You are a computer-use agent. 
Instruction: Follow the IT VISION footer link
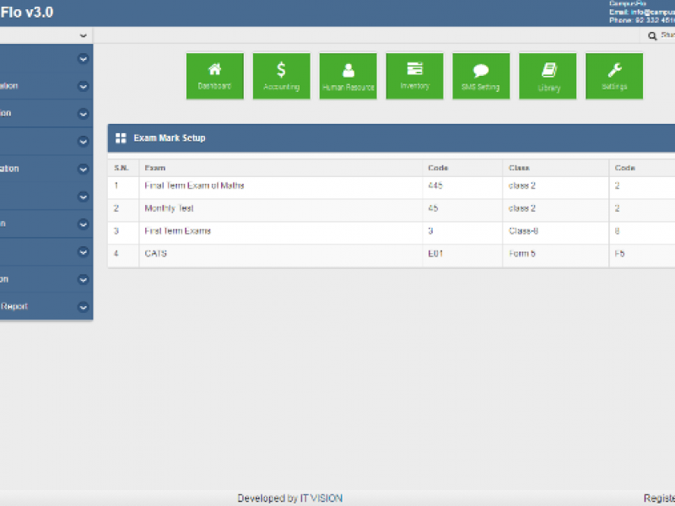(x=321, y=498)
